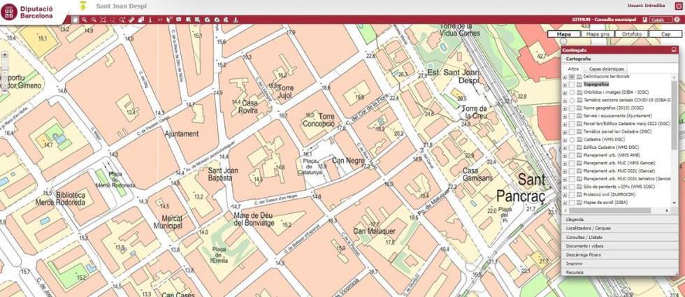
Task: Activate the zoom out magnifier tool
Action: pos(94,20)
